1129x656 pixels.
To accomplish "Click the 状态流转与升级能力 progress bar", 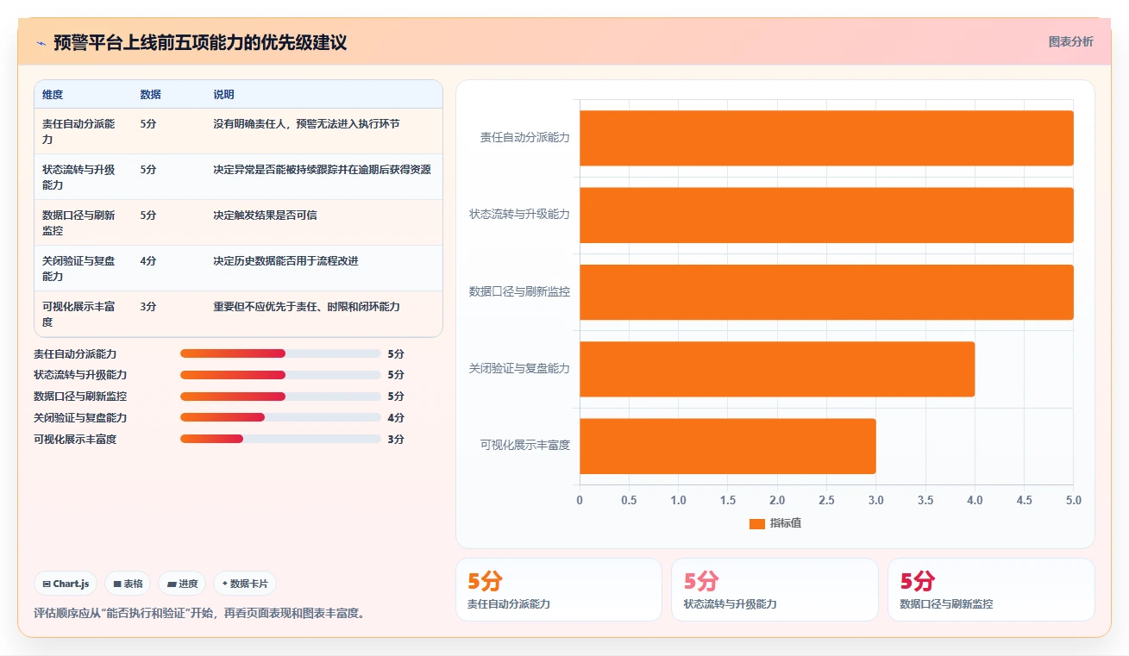I will (280, 375).
